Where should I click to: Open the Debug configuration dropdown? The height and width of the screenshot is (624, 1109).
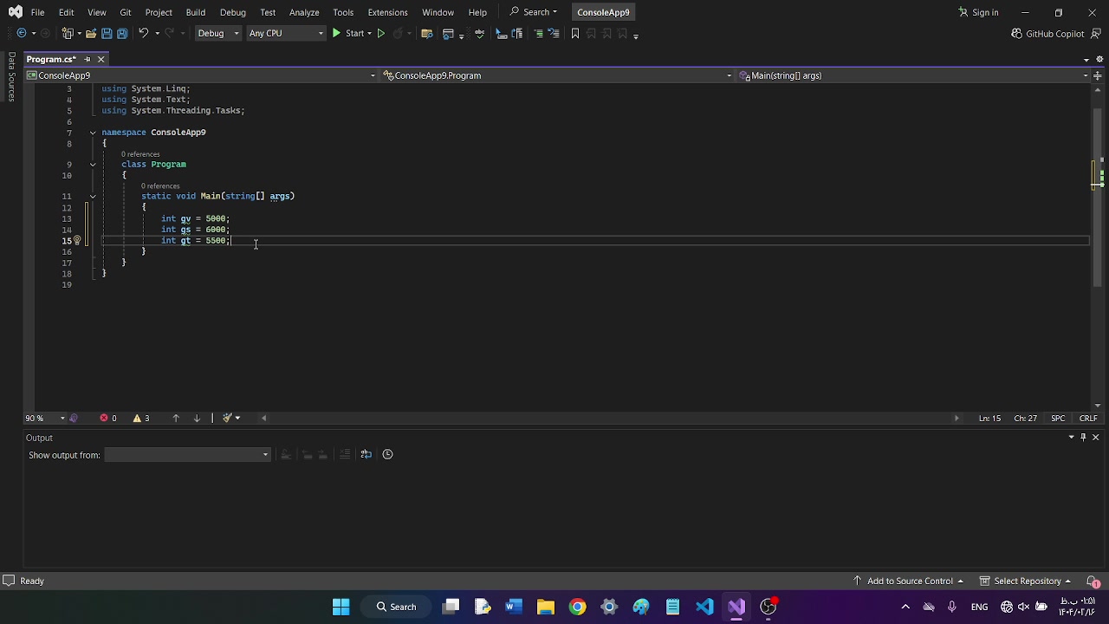217,34
